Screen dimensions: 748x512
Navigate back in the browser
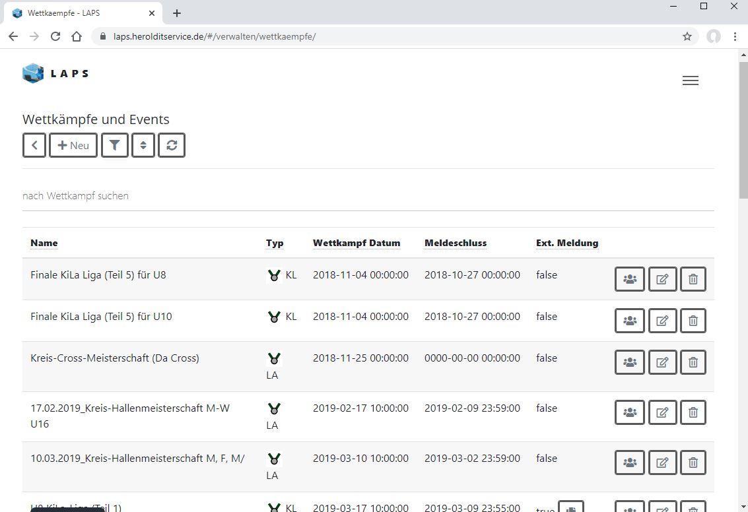pos(13,36)
